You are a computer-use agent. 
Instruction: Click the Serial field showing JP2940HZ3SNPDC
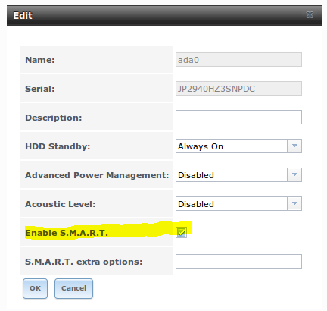click(238, 89)
